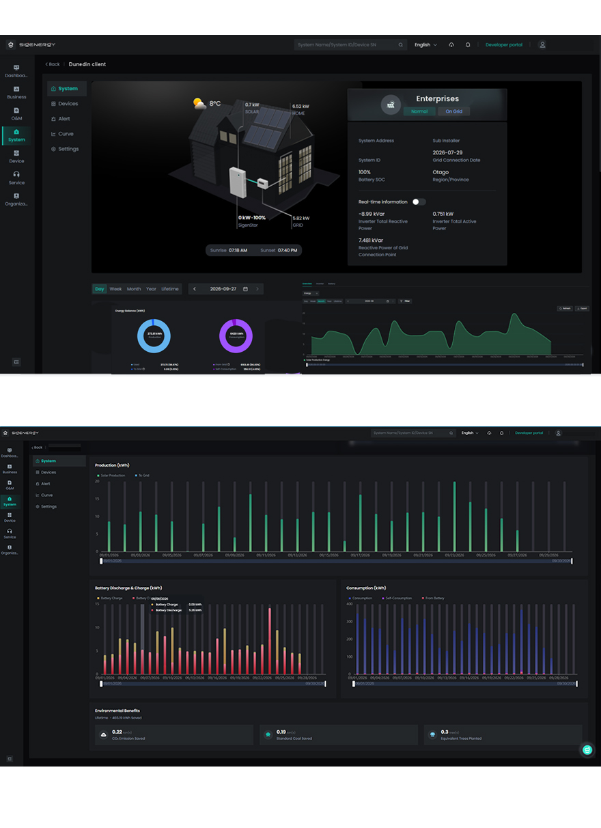Image resolution: width=601 pixels, height=828 pixels.
Task: Open Dashboard in the Dunedin client screen sidebar
Action: [16, 71]
